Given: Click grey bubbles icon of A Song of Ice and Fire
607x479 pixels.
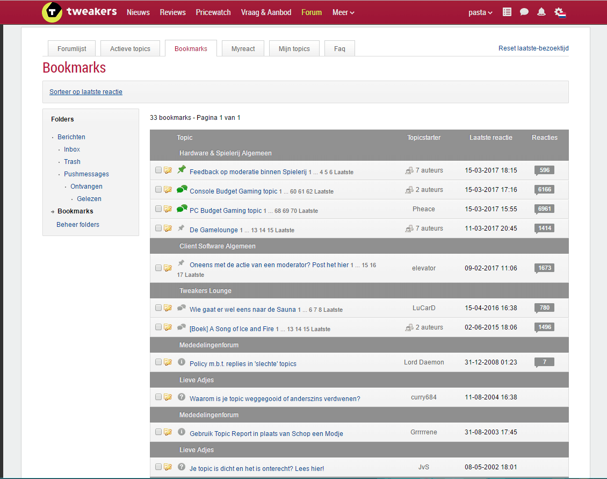Looking at the screenshot, I should coord(181,327).
